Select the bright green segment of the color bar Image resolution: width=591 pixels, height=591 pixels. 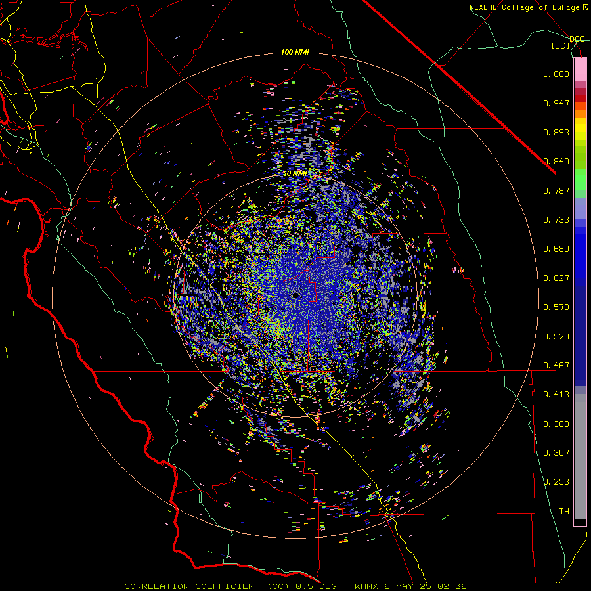[580, 179]
